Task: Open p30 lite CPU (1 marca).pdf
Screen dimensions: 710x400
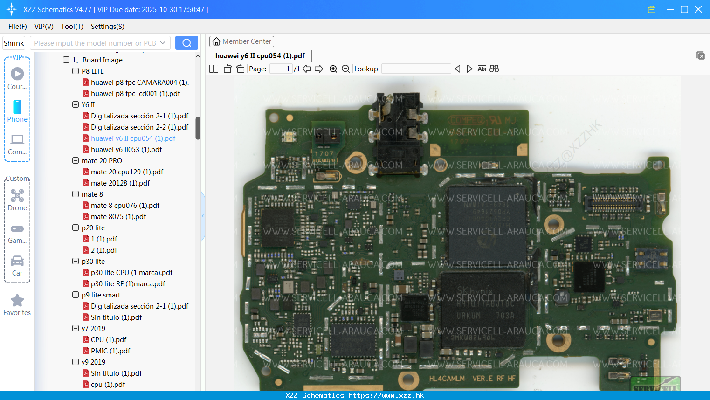Action: pyautogui.click(x=132, y=272)
